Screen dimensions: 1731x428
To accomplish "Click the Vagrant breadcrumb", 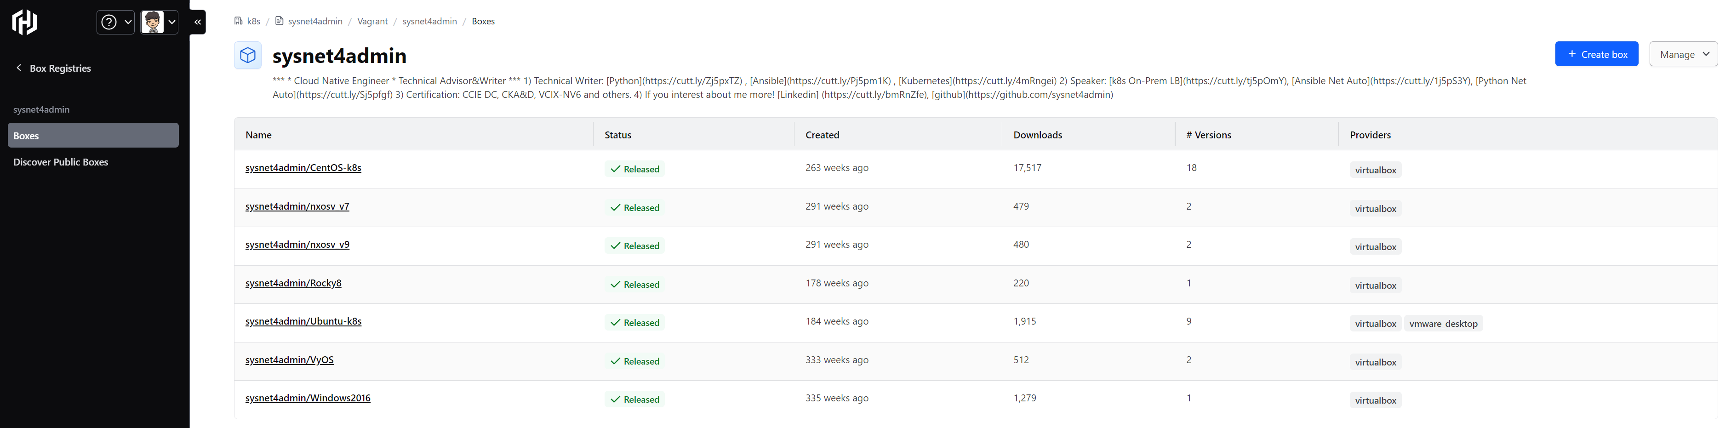I will point(372,21).
